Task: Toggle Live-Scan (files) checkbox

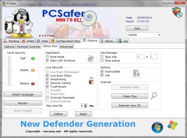Action: (x=47, y=75)
